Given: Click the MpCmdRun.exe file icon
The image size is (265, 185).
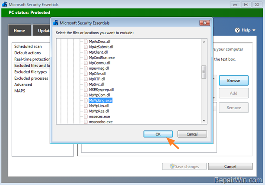Looking at the screenshot, I should pos(86,58).
